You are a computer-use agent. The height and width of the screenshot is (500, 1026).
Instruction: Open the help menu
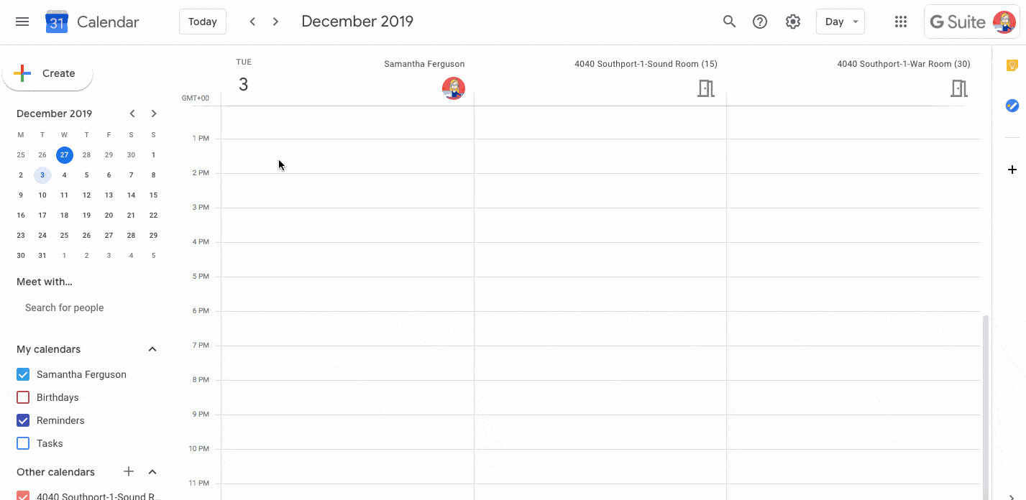tap(760, 22)
